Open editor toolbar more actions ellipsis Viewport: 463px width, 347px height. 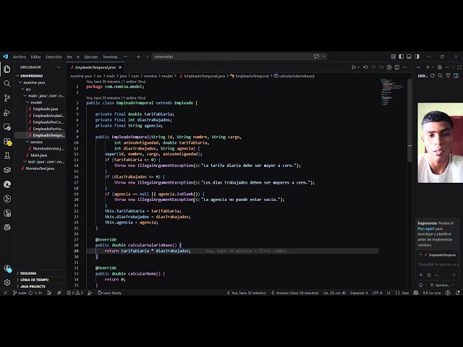coord(405,67)
